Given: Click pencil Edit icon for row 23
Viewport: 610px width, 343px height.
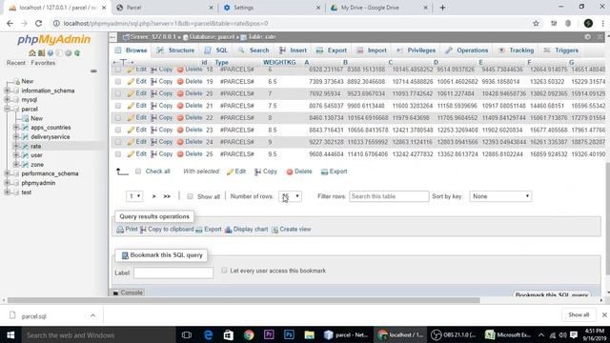Looking at the screenshot, I should (x=131, y=130).
